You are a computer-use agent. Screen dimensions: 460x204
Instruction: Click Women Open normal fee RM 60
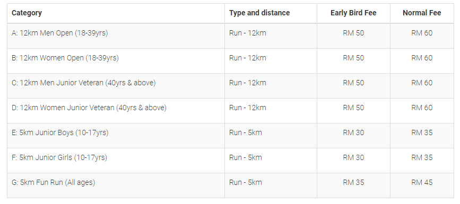pyautogui.click(x=422, y=58)
